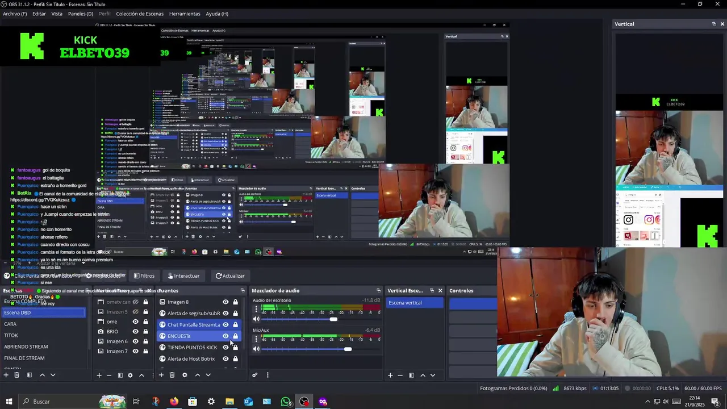The width and height of the screenshot is (727, 409).
Task: Show the hidden ometv can vertical source
Action: (x=135, y=302)
